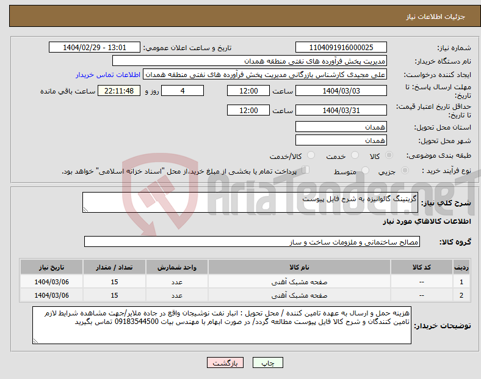Click row 1 item name صفحه مشبک آهنی
Screen dimensions: 481x379
[299, 282]
